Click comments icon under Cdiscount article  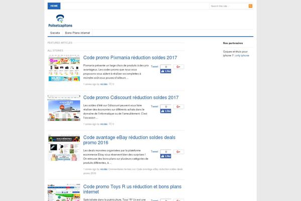110,124
